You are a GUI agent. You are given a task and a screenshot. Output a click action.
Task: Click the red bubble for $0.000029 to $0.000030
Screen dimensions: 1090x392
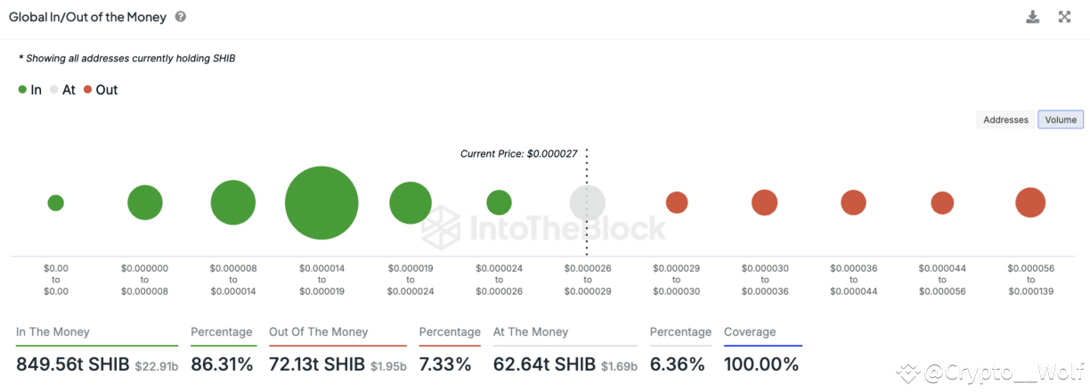tap(677, 203)
